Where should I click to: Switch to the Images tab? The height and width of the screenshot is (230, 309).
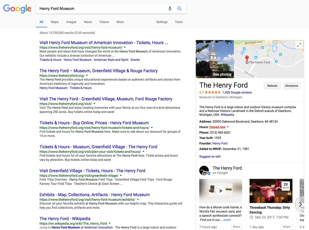pyautogui.click(x=71, y=22)
